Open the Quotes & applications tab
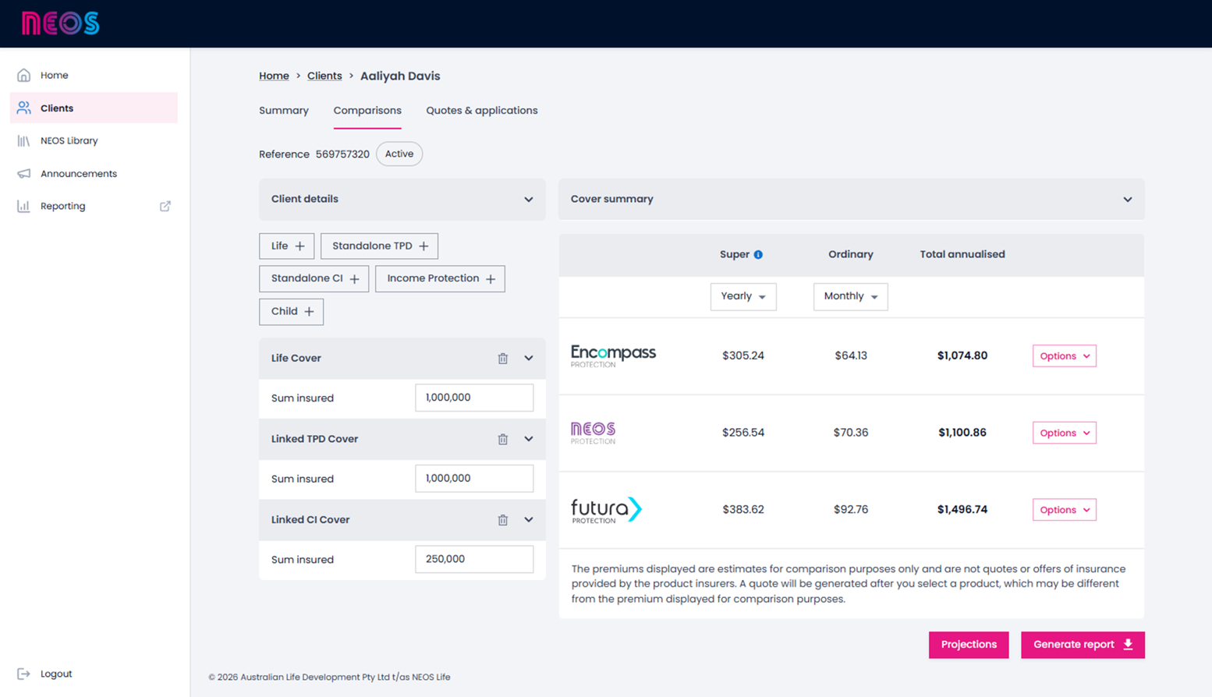Viewport: 1212px width, 697px height. click(481, 111)
